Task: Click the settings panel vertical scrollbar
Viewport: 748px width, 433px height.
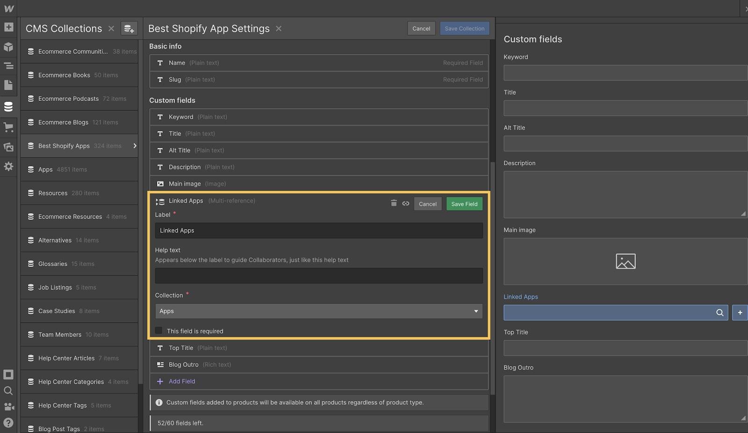Action: coord(492,278)
